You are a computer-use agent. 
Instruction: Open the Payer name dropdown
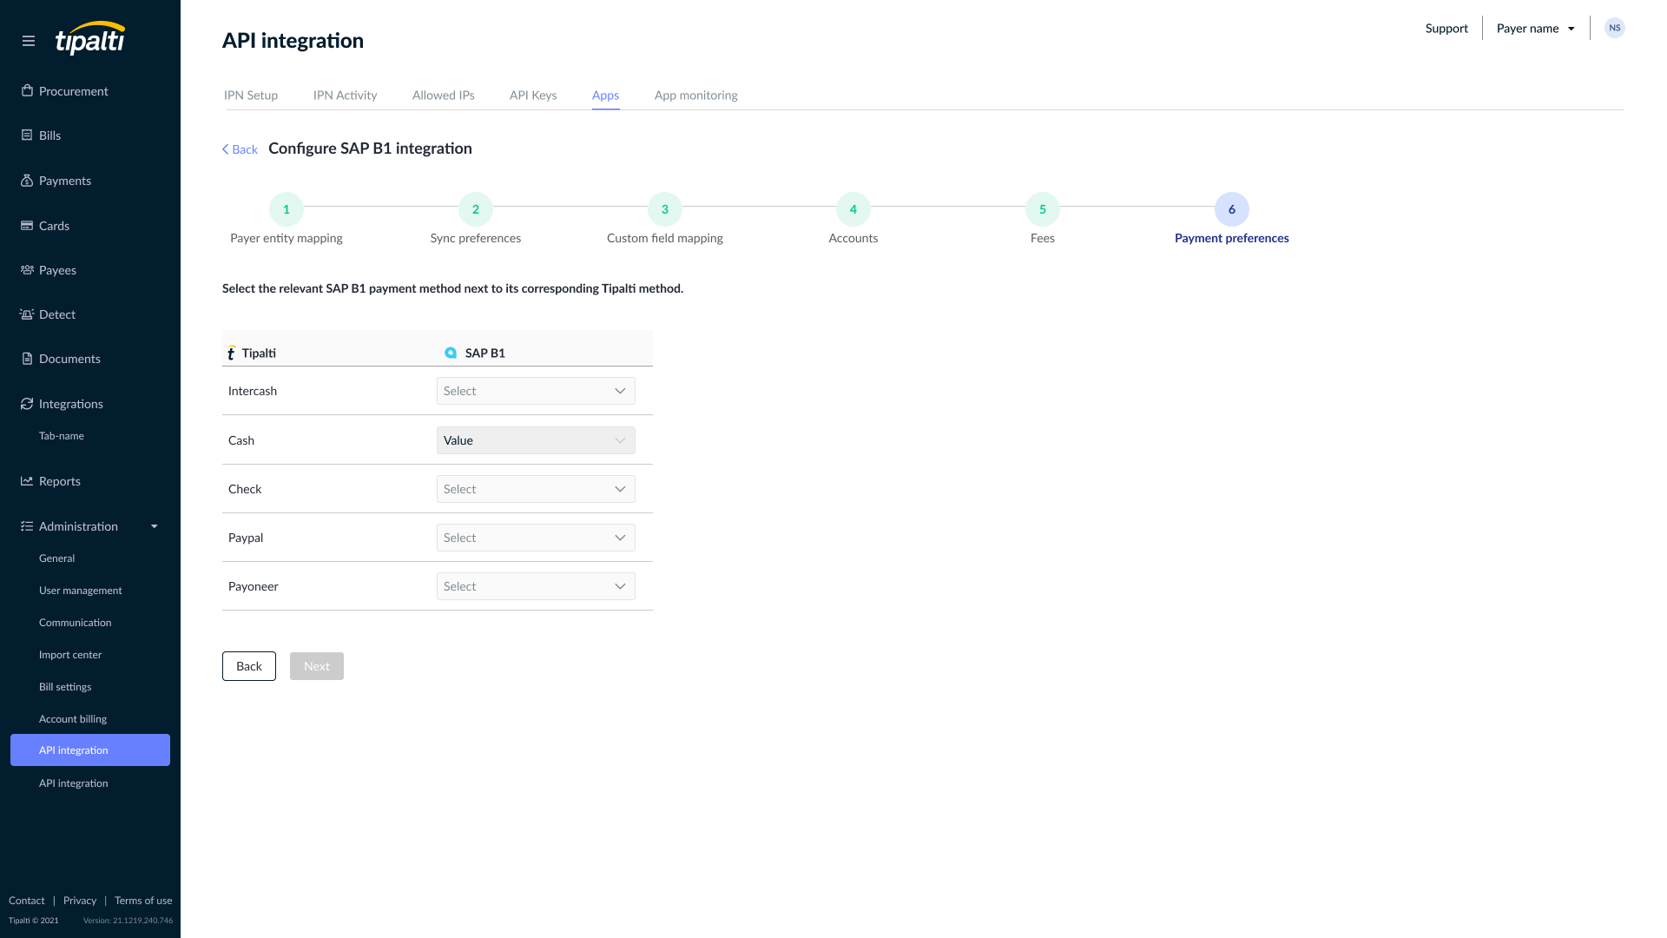(1535, 29)
